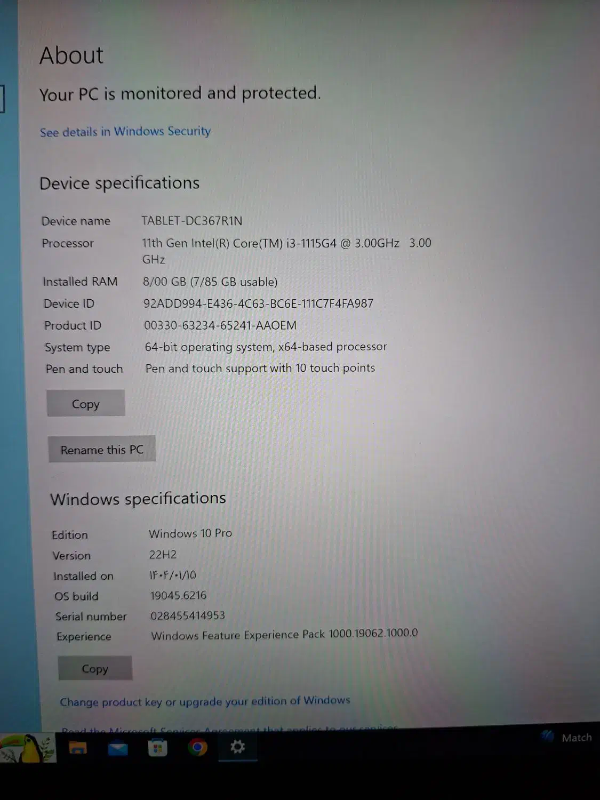The image size is (600, 800).
Task: Select the 64-bit operating system text
Action: (266, 347)
